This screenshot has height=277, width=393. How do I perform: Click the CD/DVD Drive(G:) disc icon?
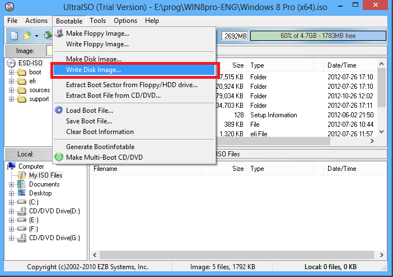22,238
